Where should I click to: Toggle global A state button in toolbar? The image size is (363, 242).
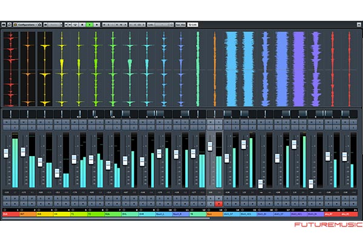click(125, 25)
